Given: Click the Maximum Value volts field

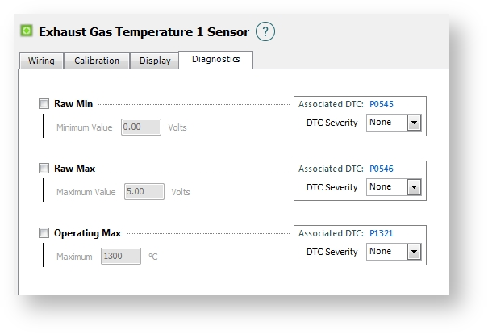Looking at the screenshot, I should point(144,192).
